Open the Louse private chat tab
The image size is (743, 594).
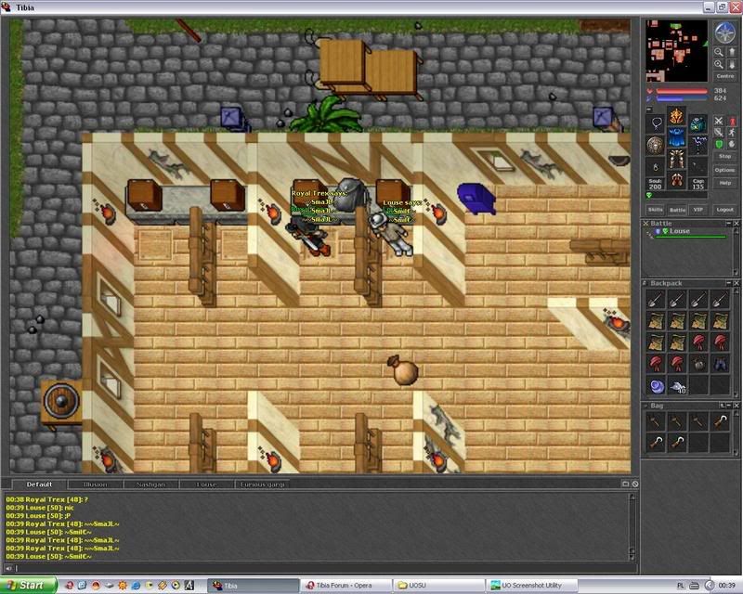pyautogui.click(x=206, y=484)
